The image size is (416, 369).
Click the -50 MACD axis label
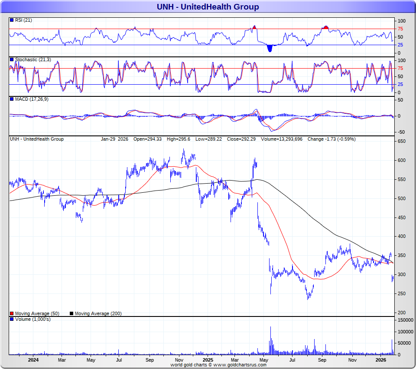401,132
